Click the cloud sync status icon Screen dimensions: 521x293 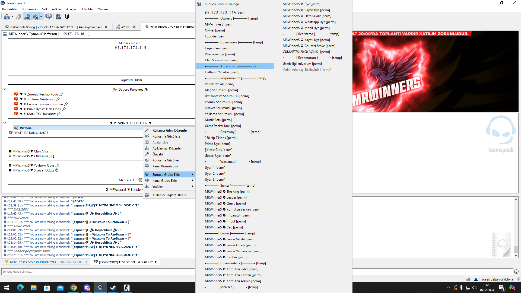pyautogui.click(x=468, y=279)
